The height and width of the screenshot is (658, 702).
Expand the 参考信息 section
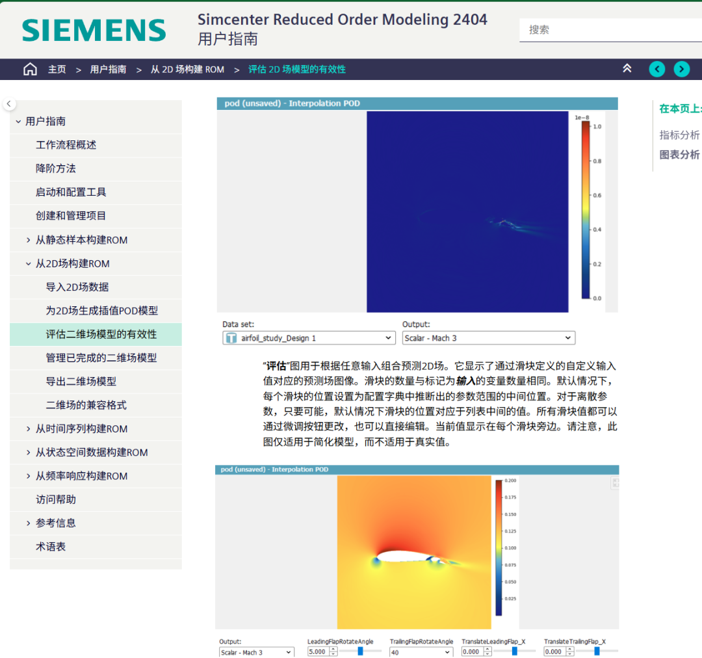tap(28, 523)
